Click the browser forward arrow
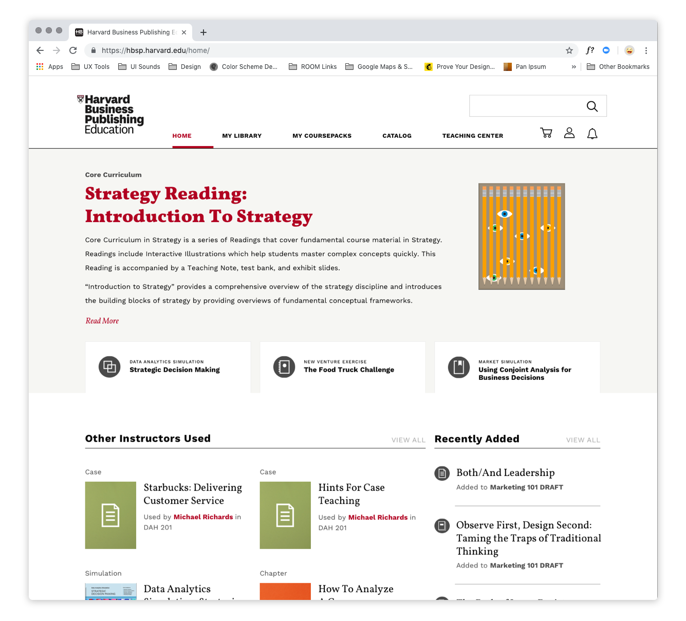This screenshot has width=686, height=621. 57,50
